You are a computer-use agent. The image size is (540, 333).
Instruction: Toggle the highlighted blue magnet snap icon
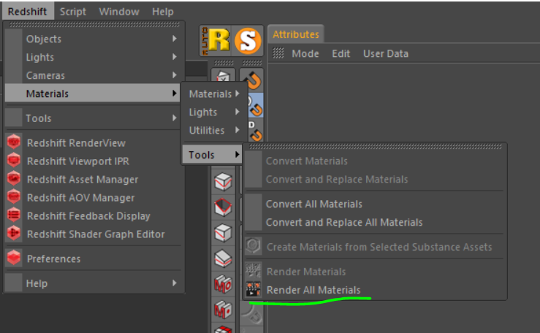pyautogui.click(x=256, y=105)
